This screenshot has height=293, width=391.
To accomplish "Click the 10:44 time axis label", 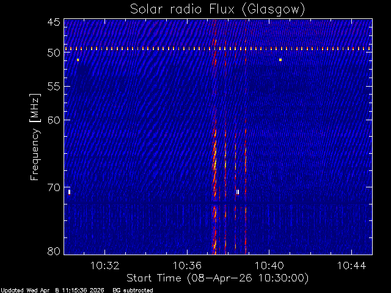I will [x=351, y=266].
